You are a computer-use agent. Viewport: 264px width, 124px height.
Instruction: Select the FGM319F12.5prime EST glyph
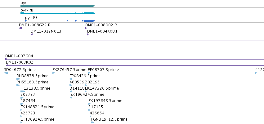93,122
